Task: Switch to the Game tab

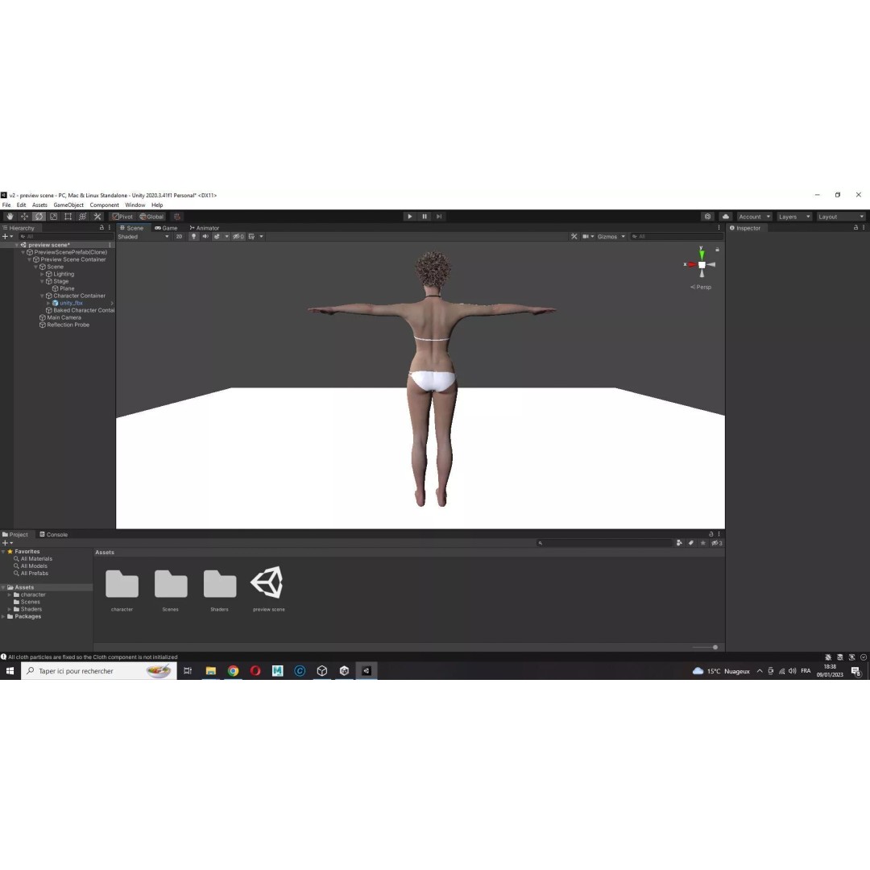Action: (x=166, y=227)
